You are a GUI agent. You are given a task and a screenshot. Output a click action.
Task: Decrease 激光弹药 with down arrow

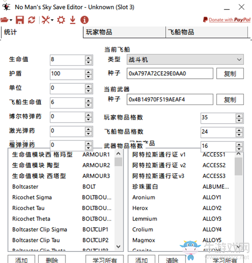tap(88, 134)
